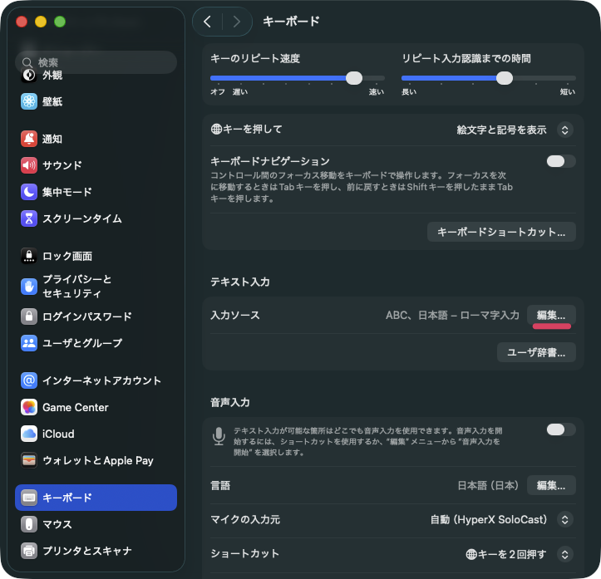Click the 外観 appearance icon in sidebar
The height and width of the screenshot is (579, 601).
(29, 75)
